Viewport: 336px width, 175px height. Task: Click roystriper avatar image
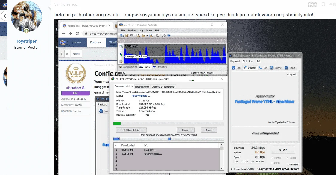click(x=26, y=17)
